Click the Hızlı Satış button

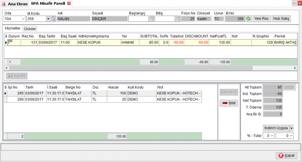point(281,19)
